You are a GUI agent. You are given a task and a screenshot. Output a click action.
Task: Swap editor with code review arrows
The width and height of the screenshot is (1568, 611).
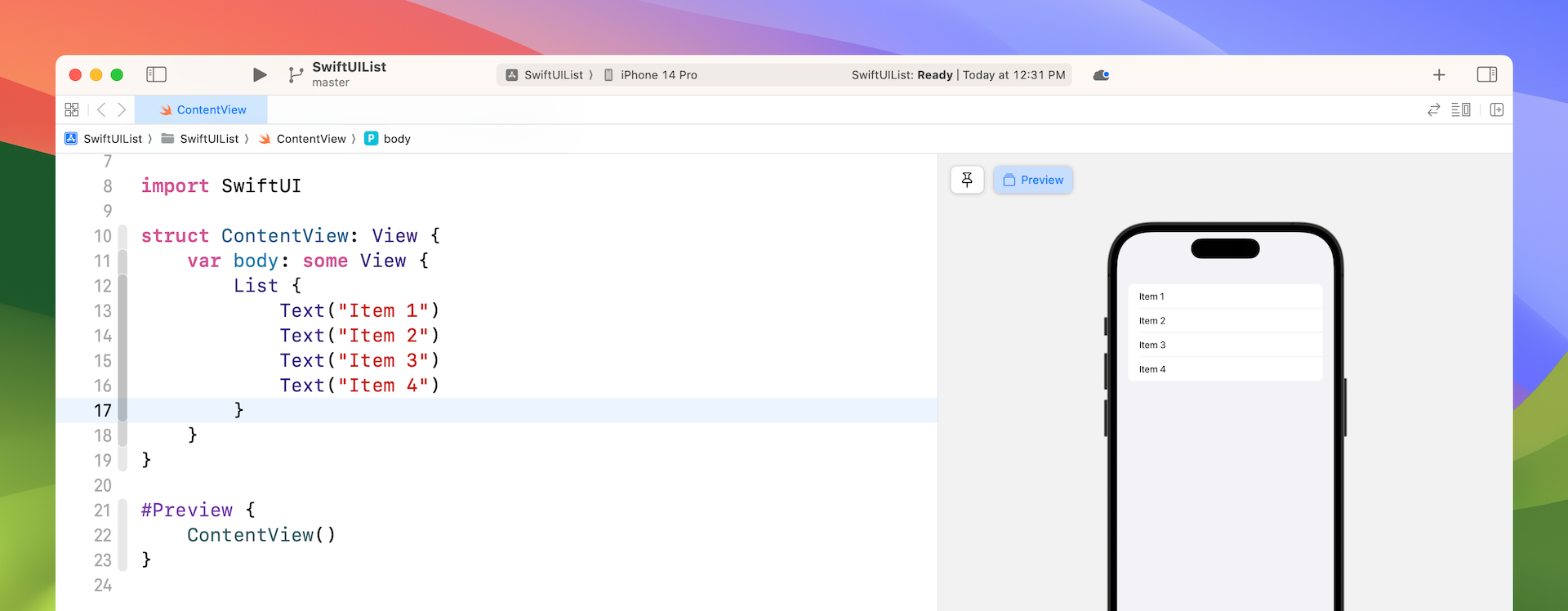click(1433, 109)
